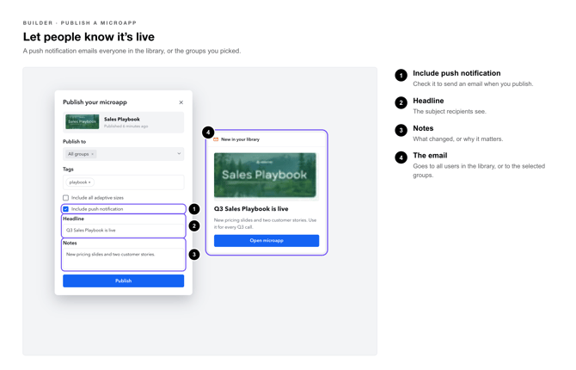The height and width of the screenshot is (370, 576).
Task: Remove the playbook tag
Action: coord(89,182)
